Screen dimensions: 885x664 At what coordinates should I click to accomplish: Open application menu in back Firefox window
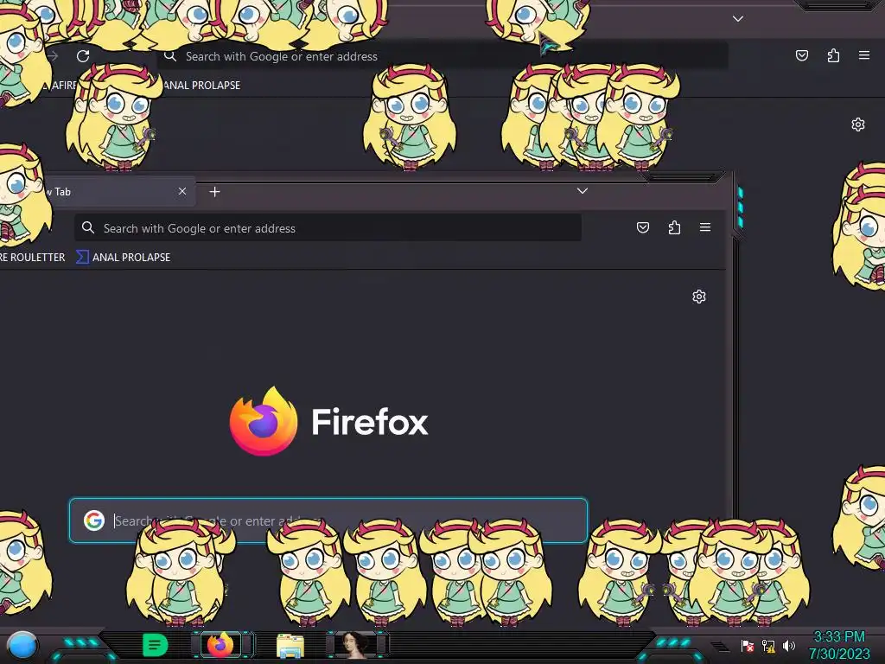pyautogui.click(x=864, y=54)
